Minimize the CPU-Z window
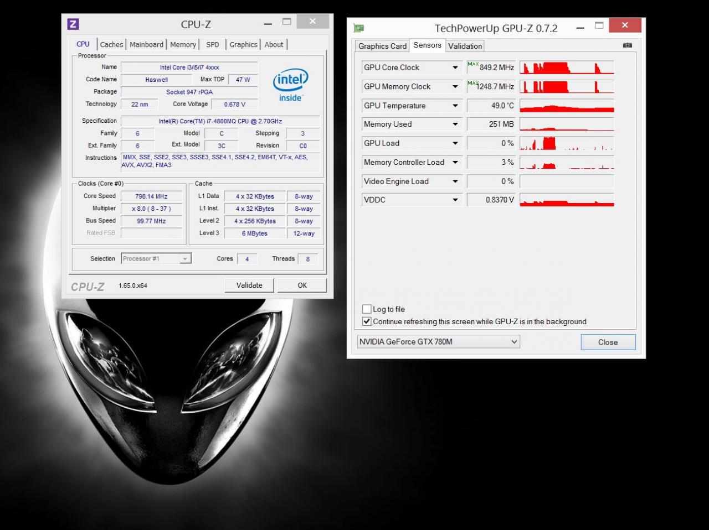Image resolution: width=709 pixels, height=530 pixels. click(268, 24)
